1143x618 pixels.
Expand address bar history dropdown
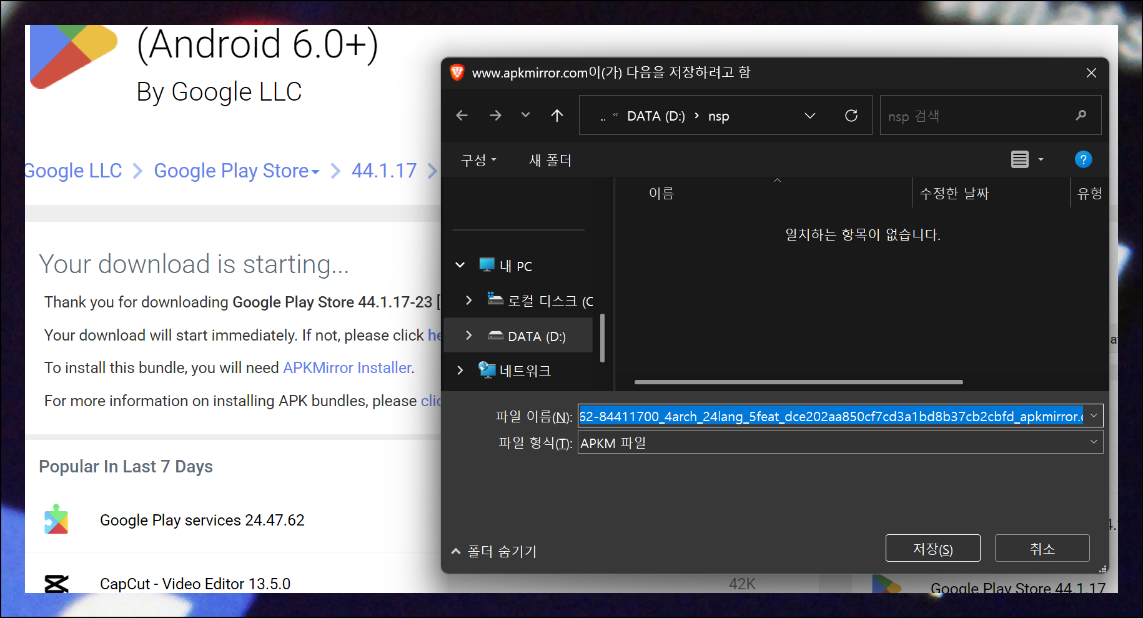click(x=810, y=116)
